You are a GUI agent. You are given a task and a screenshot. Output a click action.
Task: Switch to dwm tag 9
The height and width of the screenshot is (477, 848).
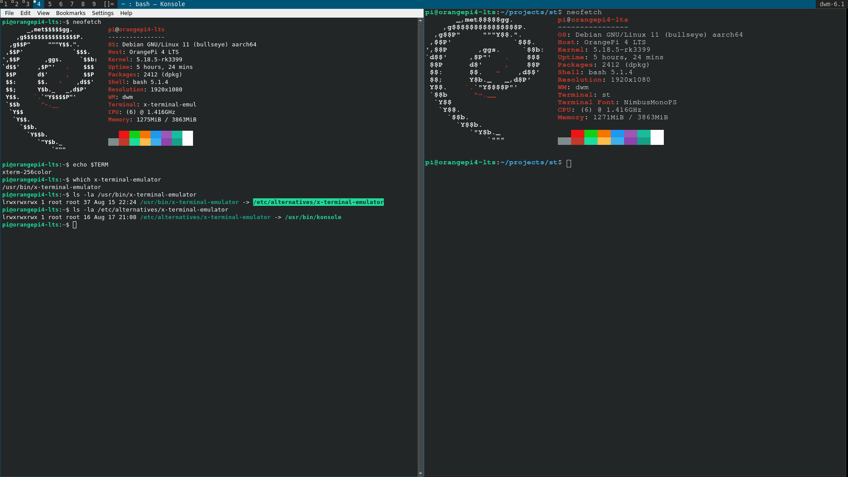coord(94,4)
